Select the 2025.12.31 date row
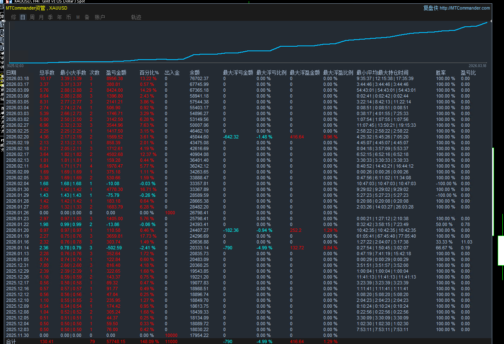Screen dimensions: 504x344 pos(18,265)
